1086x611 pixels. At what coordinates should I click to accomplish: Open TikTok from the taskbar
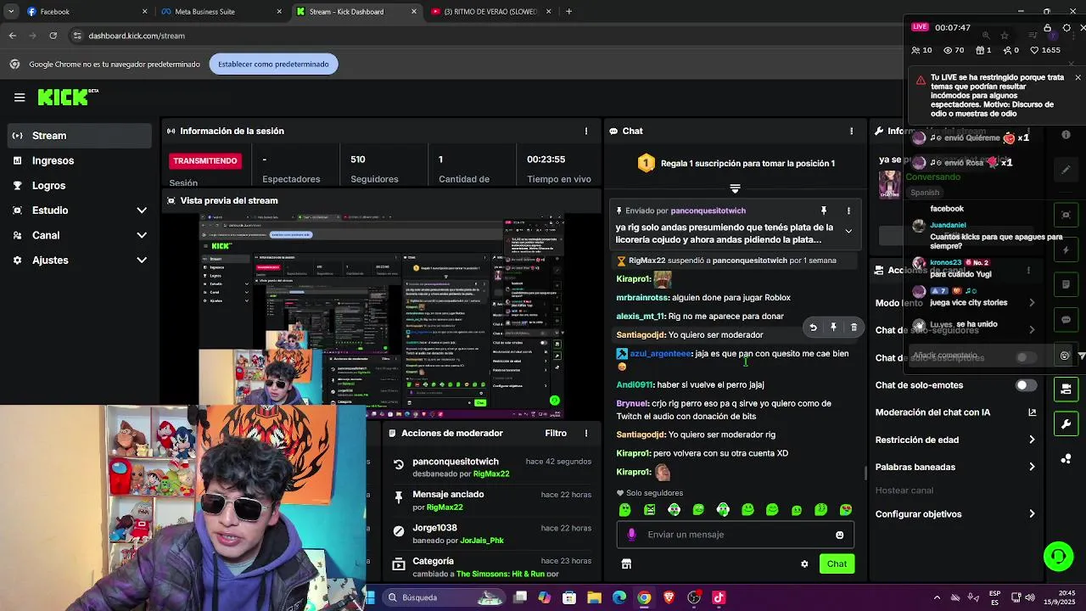click(x=719, y=597)
